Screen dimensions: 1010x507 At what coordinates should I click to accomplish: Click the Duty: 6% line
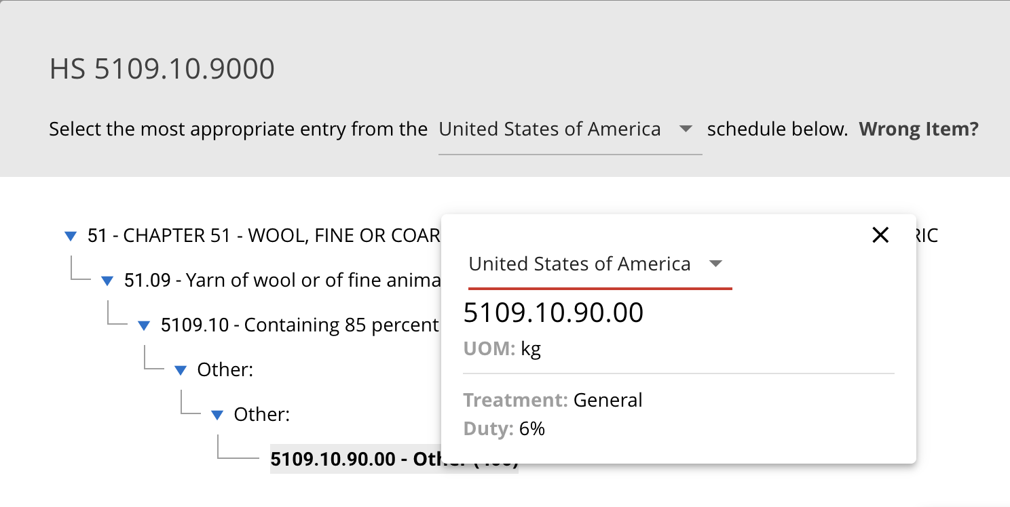(504, 429)
